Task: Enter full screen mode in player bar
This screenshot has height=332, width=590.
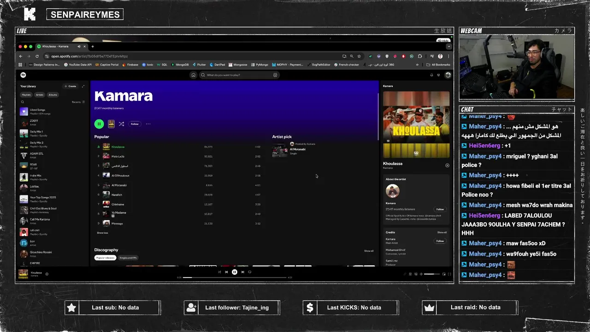Action: pos(449,274)
